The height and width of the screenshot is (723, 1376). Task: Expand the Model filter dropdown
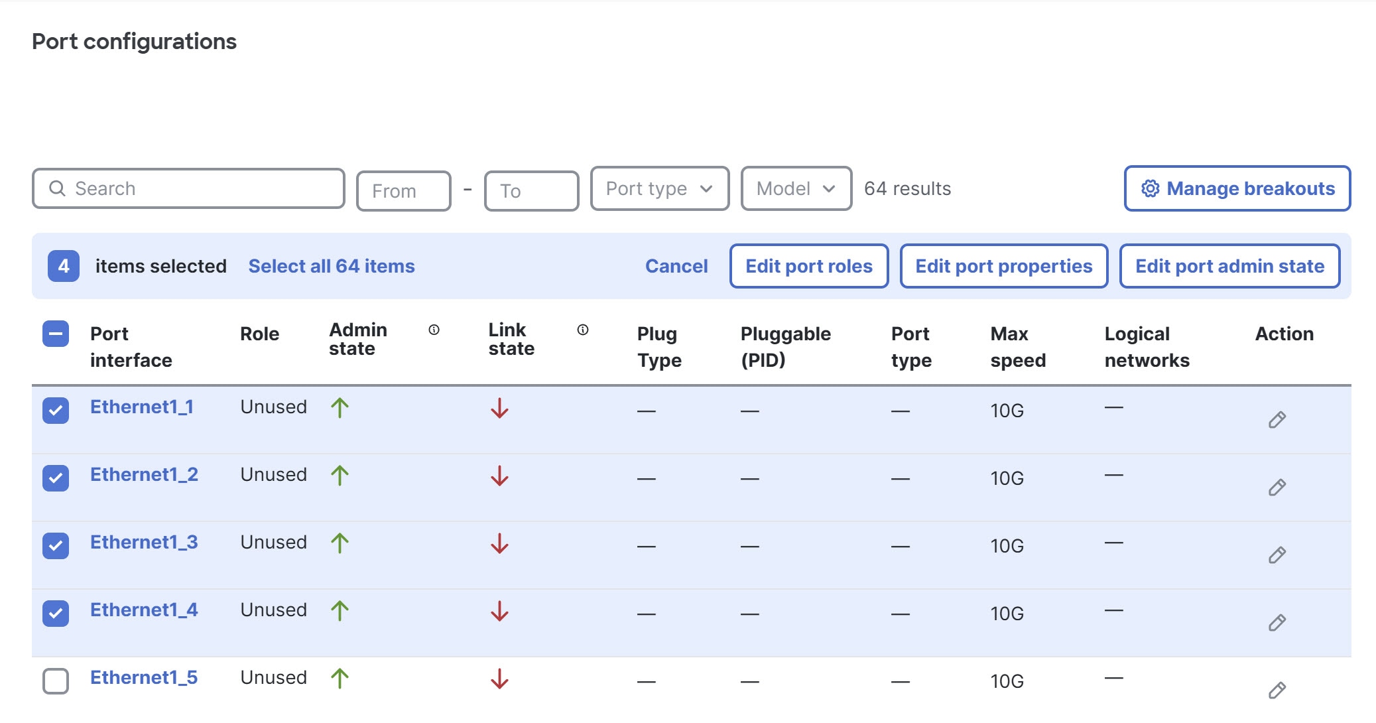tap(796, 189)
